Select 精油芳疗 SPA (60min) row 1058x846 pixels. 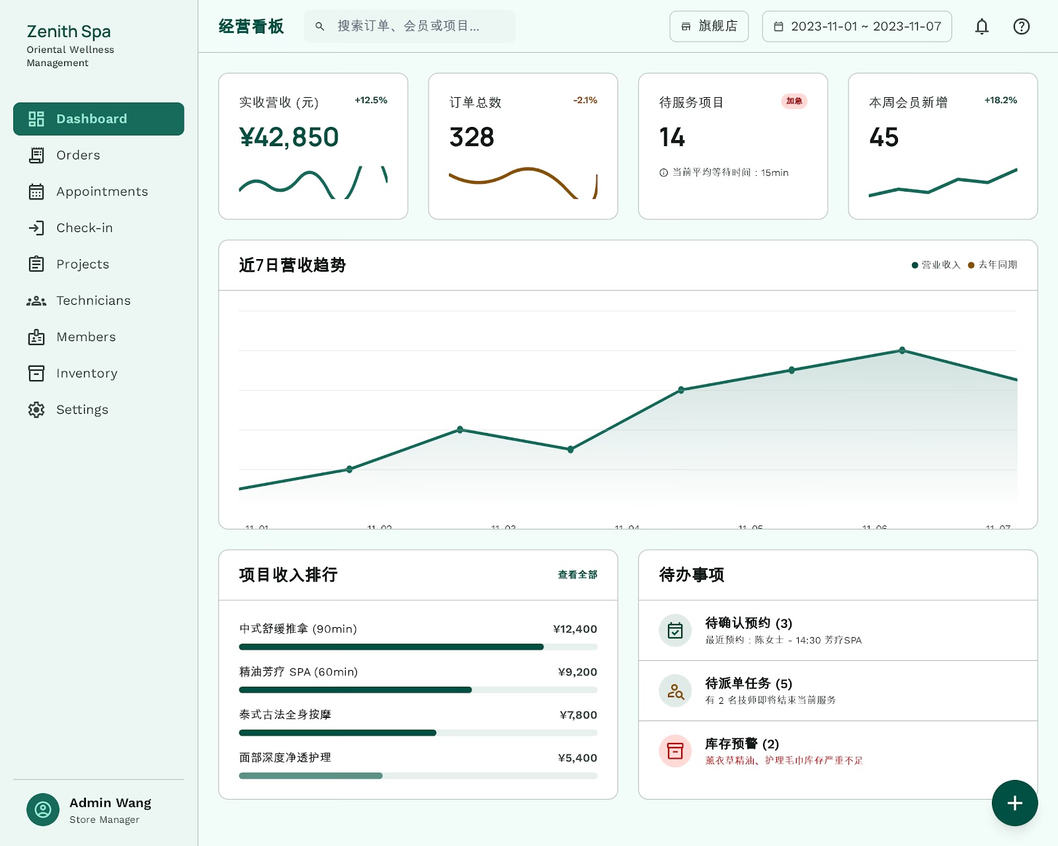click(418, 681)
